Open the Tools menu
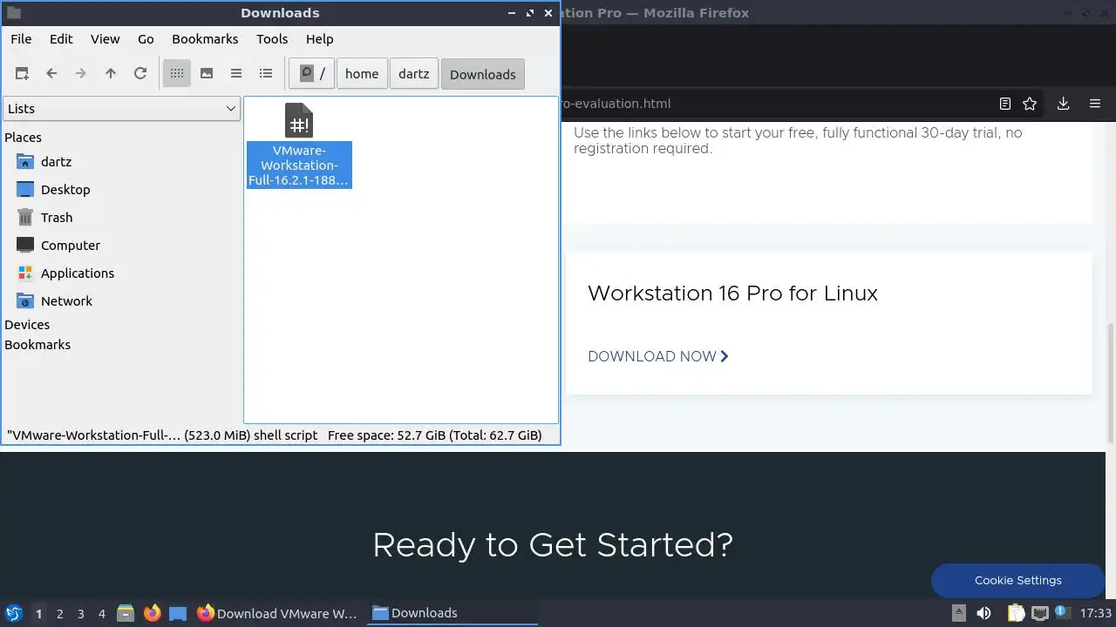Screen dimensions: 1116x627 [272, 39]
